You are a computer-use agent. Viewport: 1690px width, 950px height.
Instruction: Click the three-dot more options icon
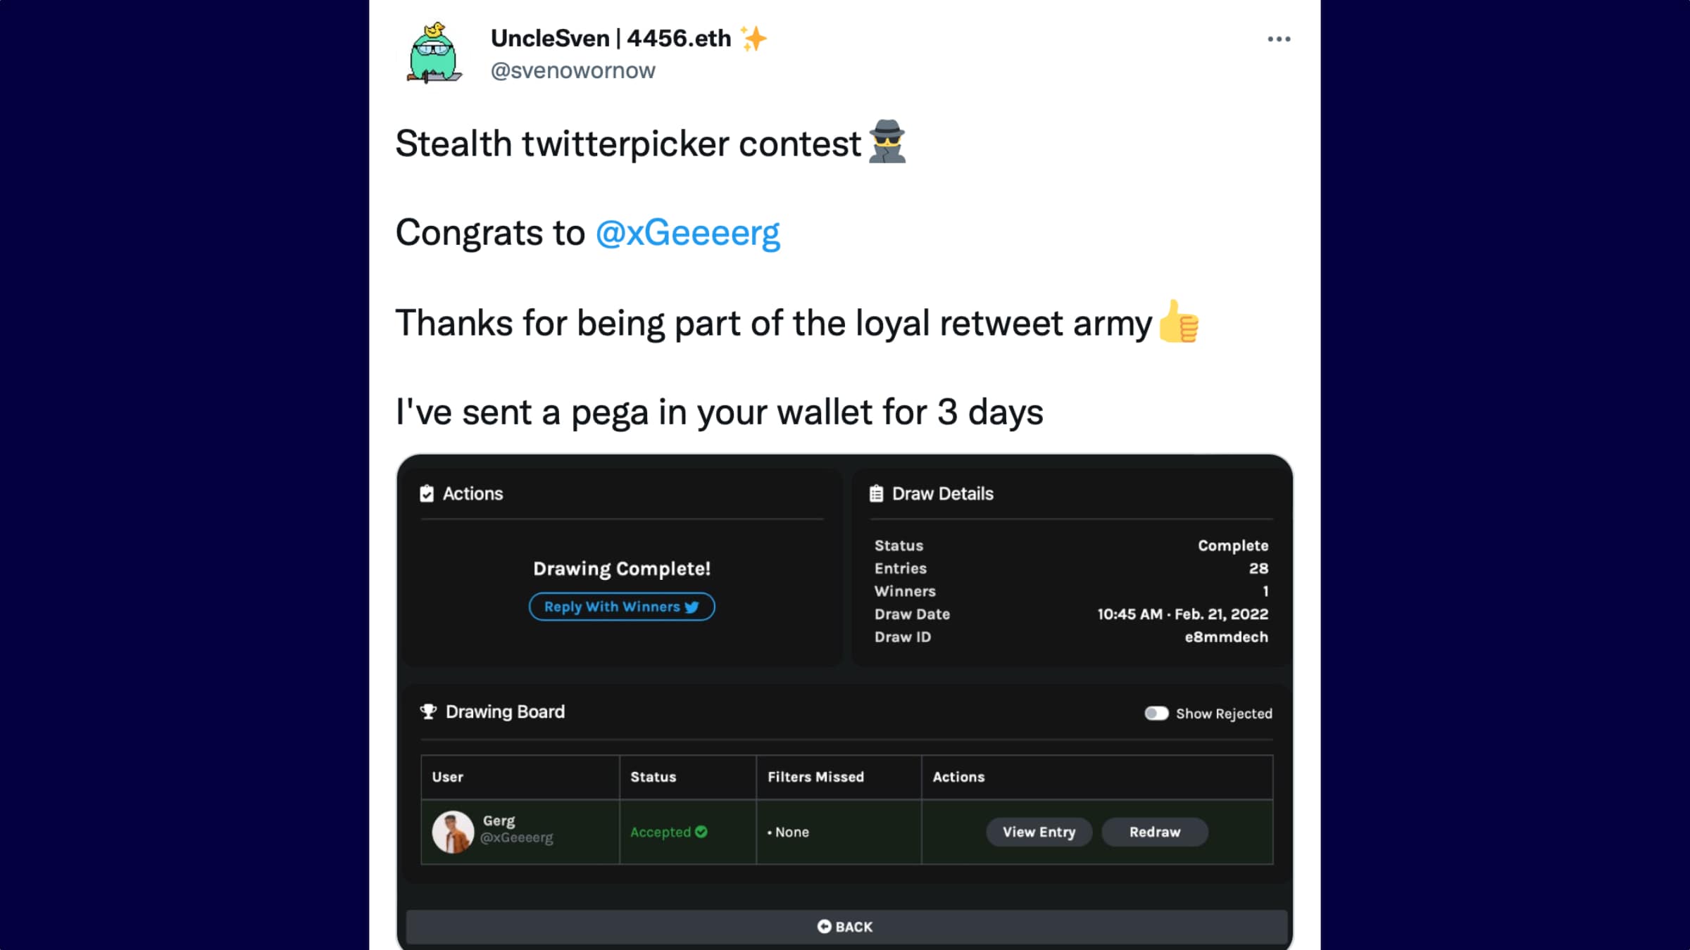coord(1279,39)
